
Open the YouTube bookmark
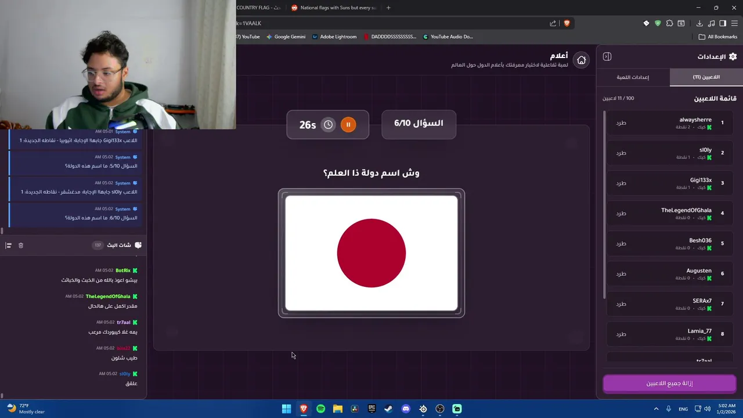tap(248, 37)
